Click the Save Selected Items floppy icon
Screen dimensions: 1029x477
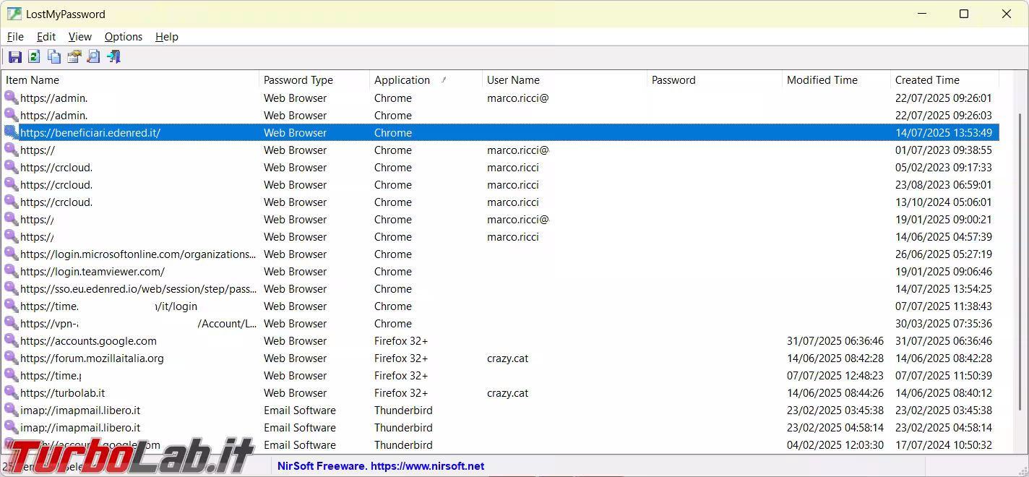coord(14,57)
